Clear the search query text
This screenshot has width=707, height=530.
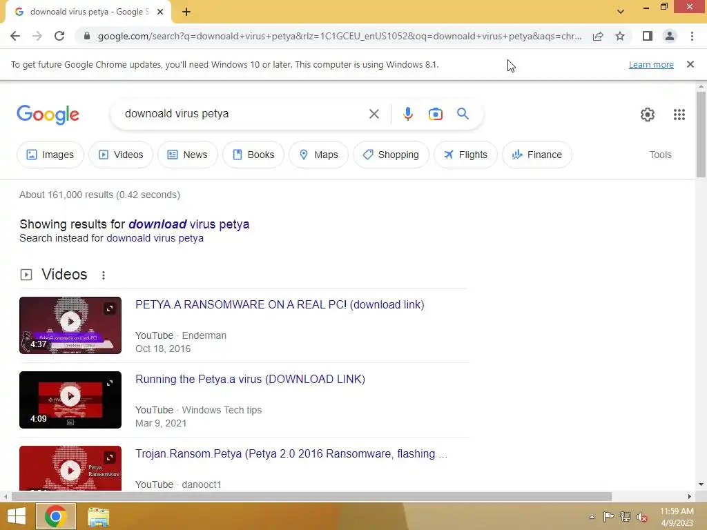tap(374, 114)
